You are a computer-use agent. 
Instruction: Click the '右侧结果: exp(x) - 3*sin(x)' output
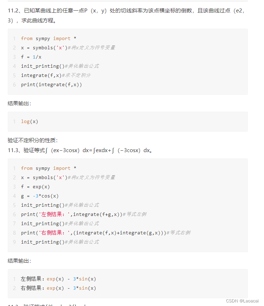coord(58,288)
